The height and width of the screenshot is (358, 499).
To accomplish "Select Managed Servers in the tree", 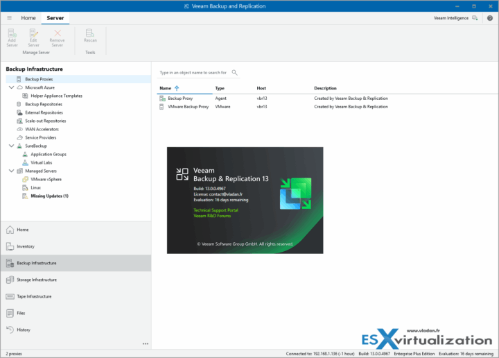I will 41,171.
